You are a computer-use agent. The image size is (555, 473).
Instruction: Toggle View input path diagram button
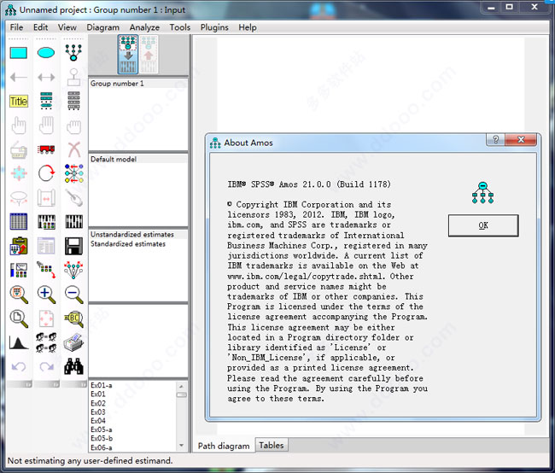click(x=128, y=54)
